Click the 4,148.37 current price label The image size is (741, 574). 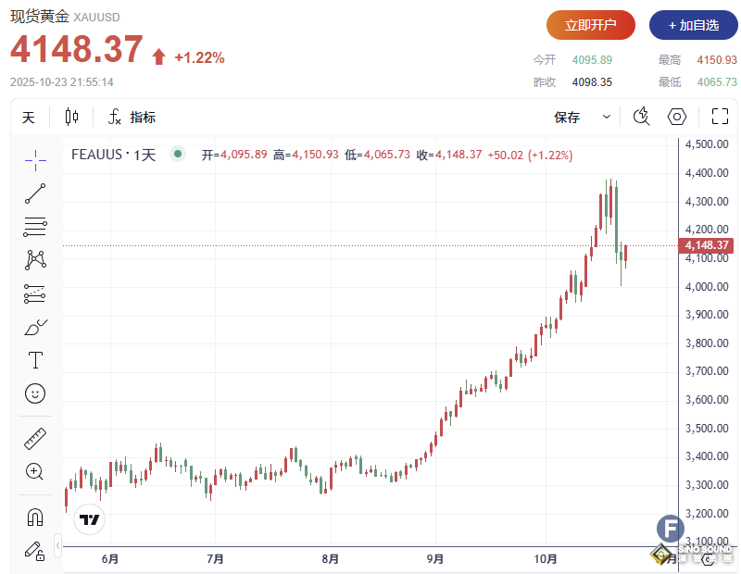pyautogui.click(x=706, y=245)
